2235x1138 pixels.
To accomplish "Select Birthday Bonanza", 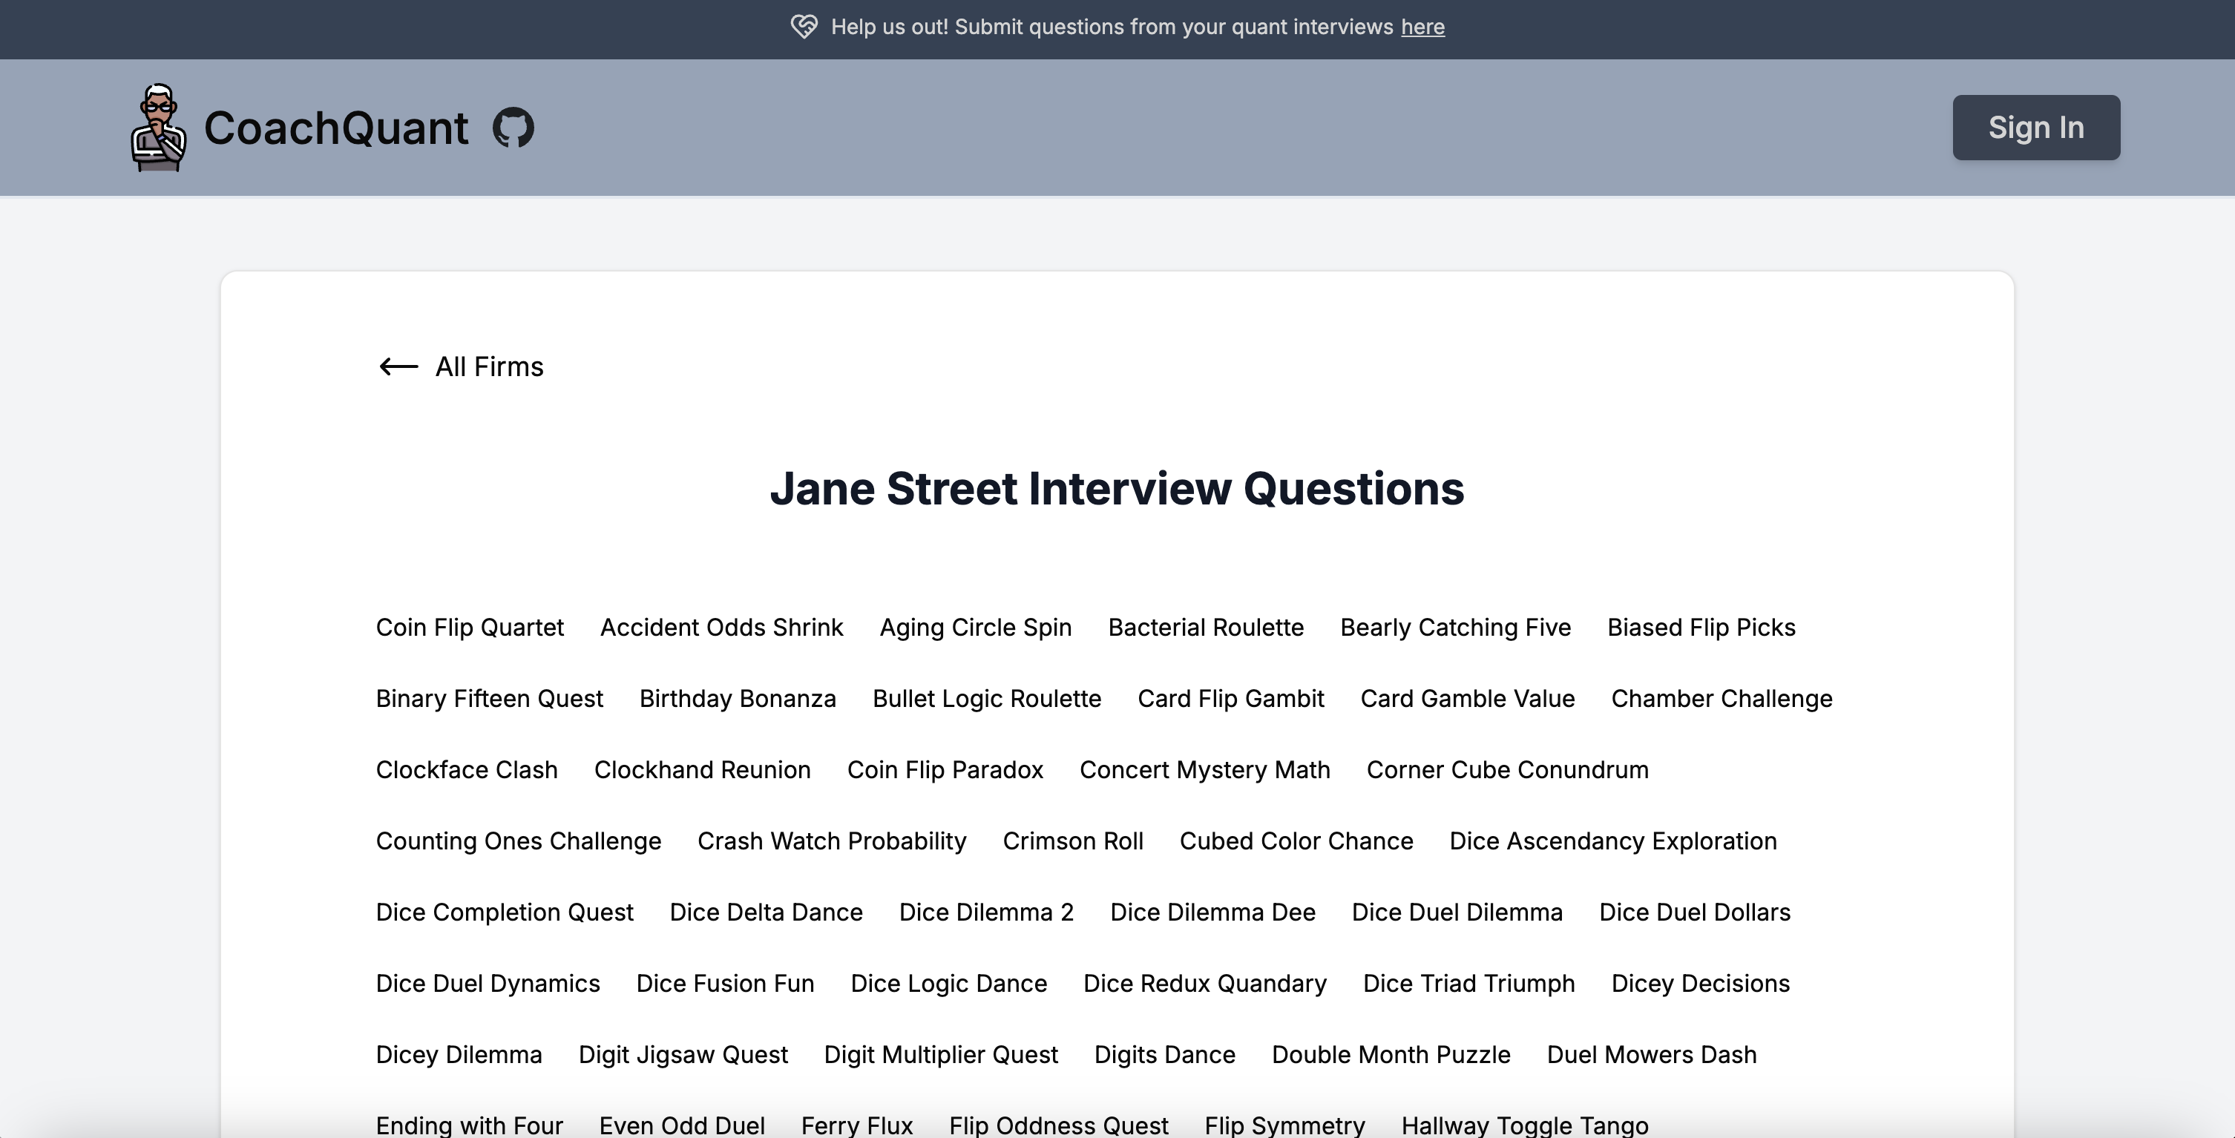I will 738,698.
